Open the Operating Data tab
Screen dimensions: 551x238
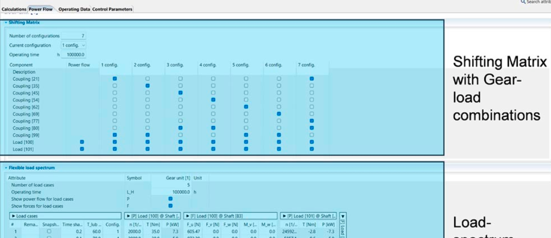(74, 9)
